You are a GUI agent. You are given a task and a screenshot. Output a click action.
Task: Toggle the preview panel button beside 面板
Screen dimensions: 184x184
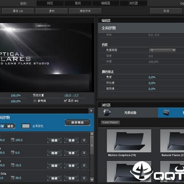(50, 3)
